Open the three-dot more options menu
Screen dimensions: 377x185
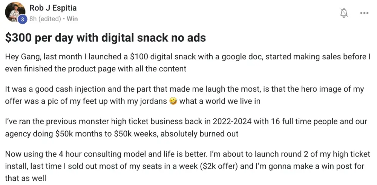pyautogui.click(x=364, y=13)
